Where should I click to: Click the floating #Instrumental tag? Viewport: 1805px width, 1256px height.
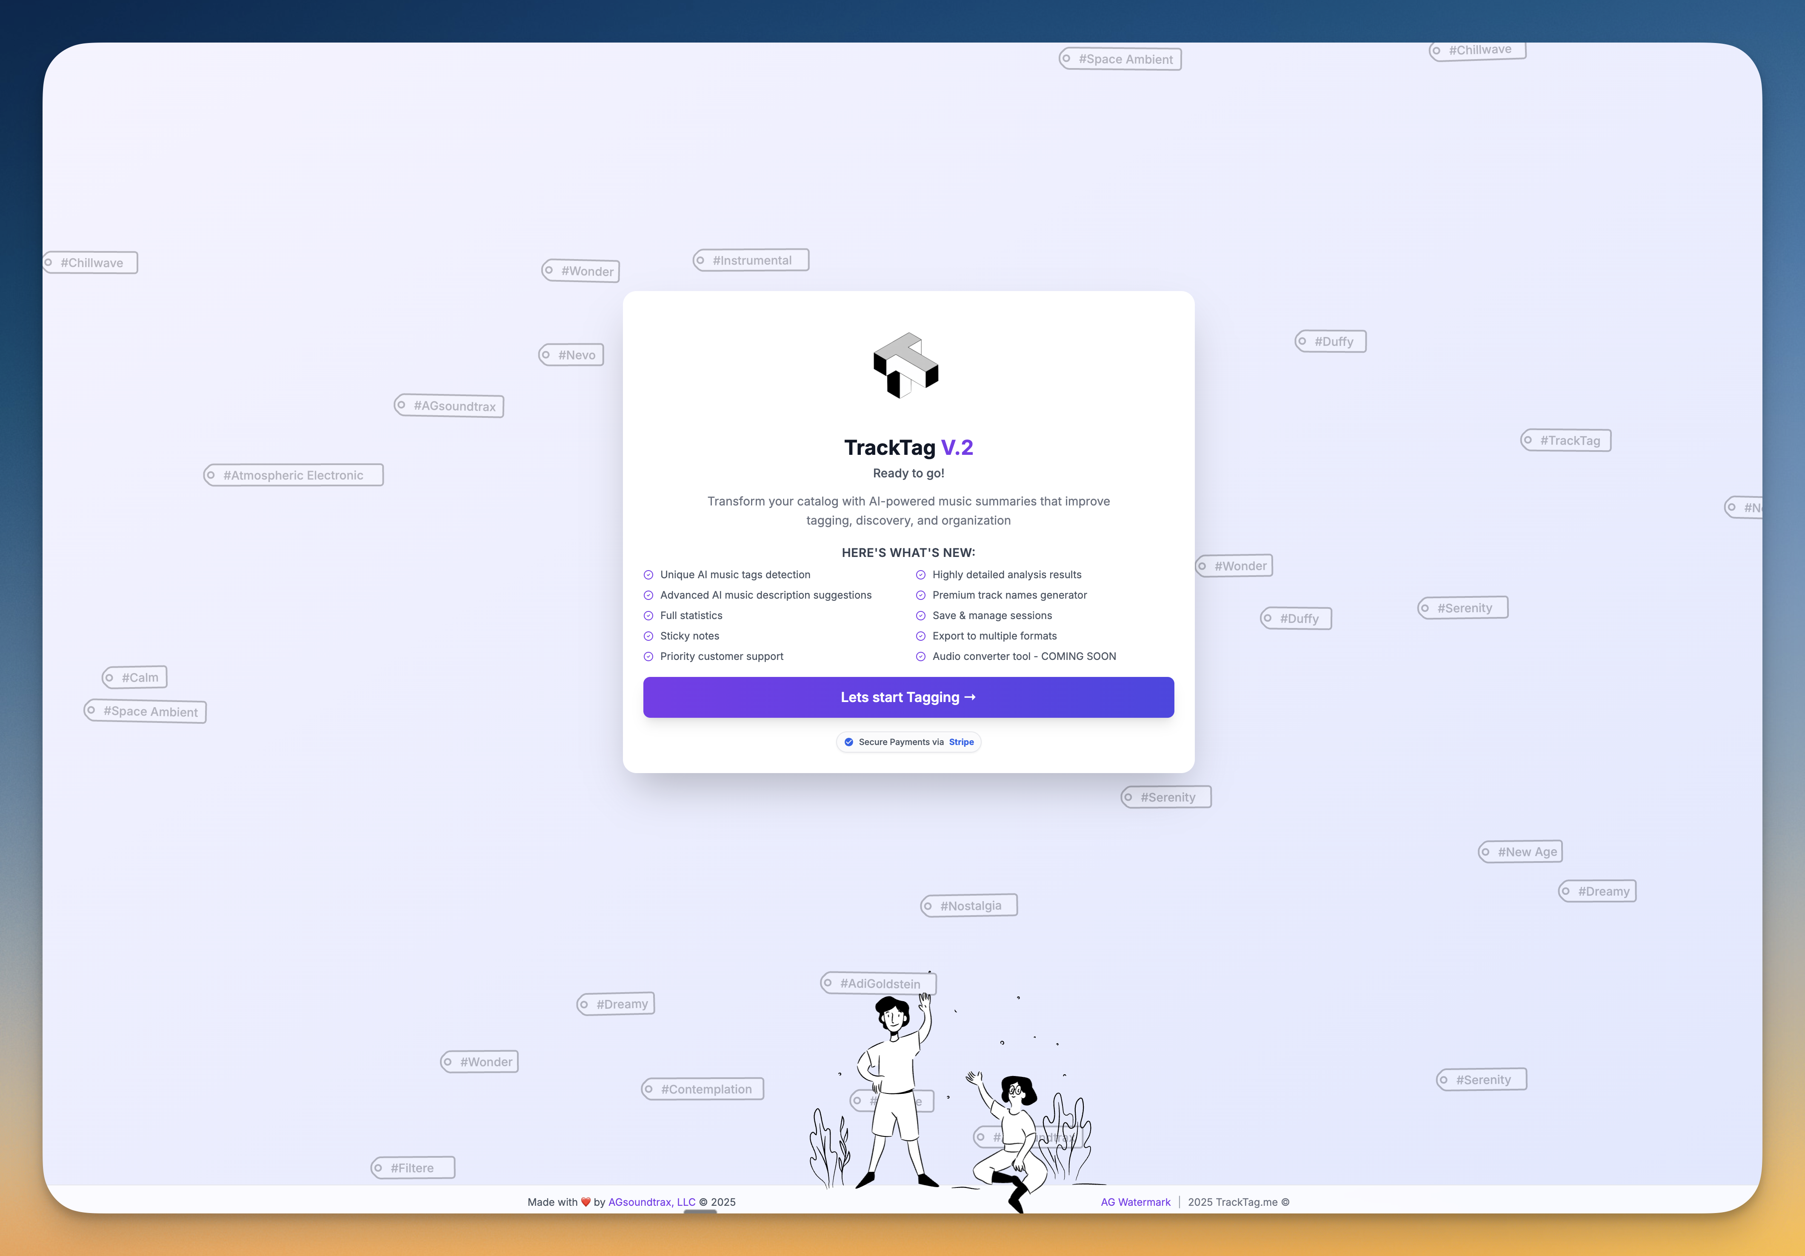click(751, 260)
